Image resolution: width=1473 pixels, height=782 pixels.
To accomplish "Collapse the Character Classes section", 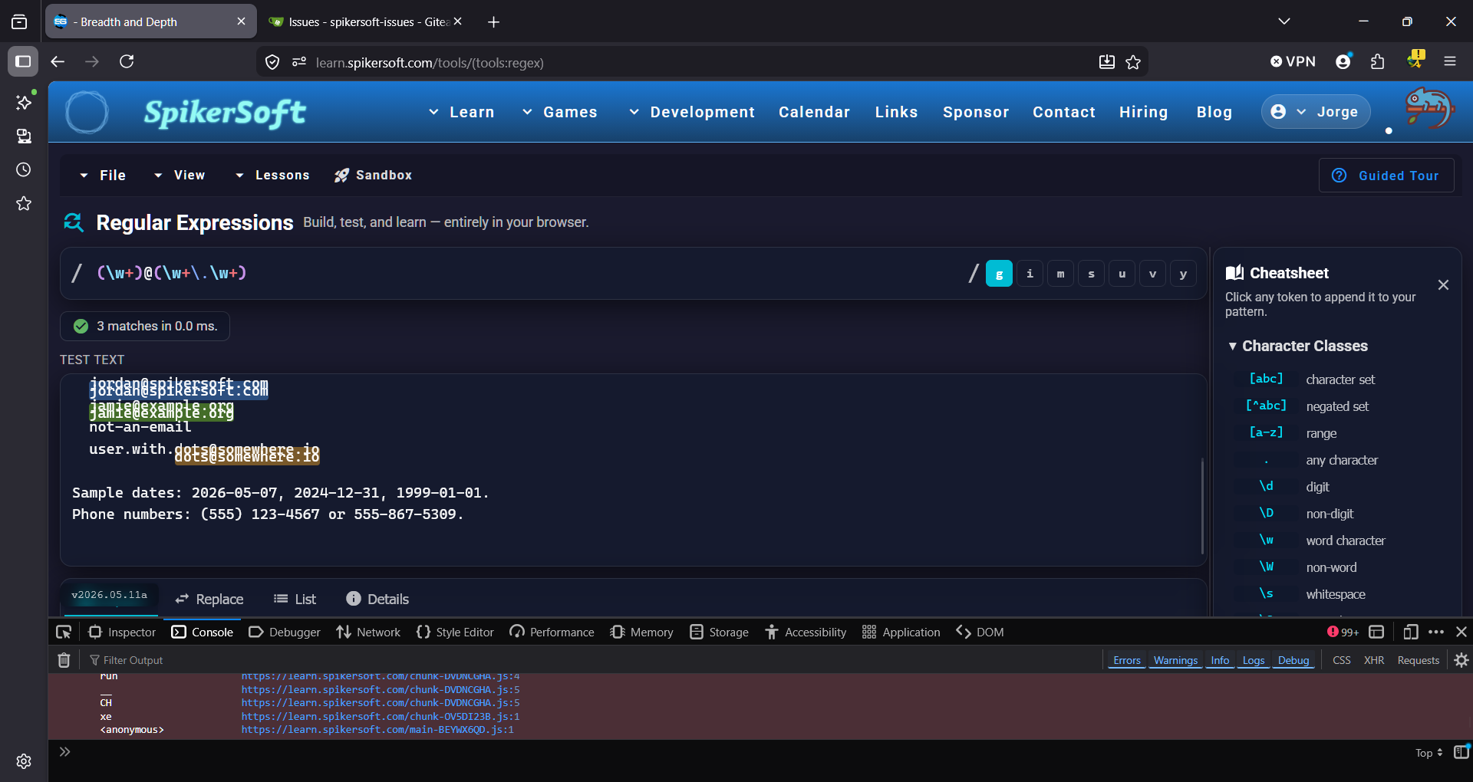I will pos(1298,346).
